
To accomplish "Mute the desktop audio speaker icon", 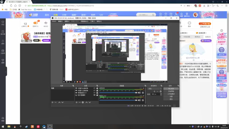I will click(139, 93).
